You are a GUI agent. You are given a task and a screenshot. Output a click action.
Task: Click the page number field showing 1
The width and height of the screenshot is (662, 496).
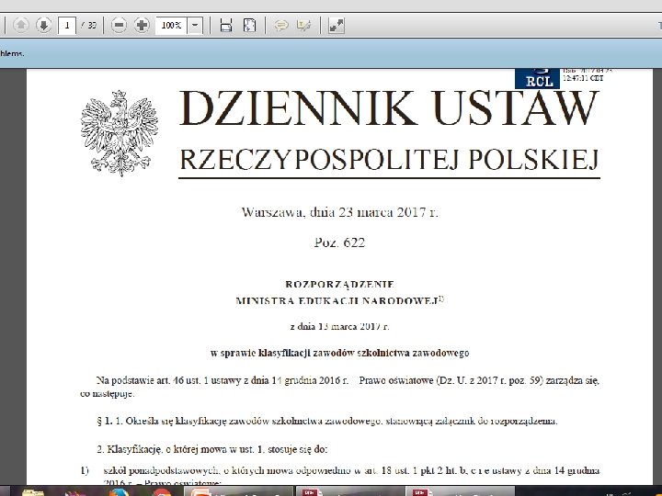[x=67, y=26]
